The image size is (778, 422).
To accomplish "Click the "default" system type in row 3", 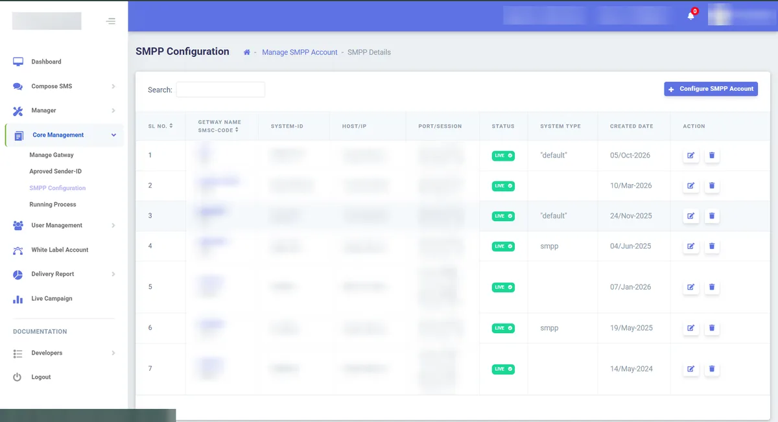I will pos(554,216).
